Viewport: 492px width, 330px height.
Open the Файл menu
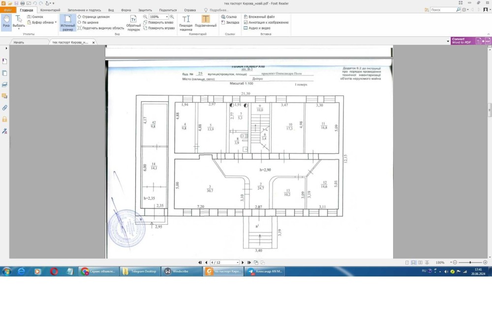pos(8,10)
